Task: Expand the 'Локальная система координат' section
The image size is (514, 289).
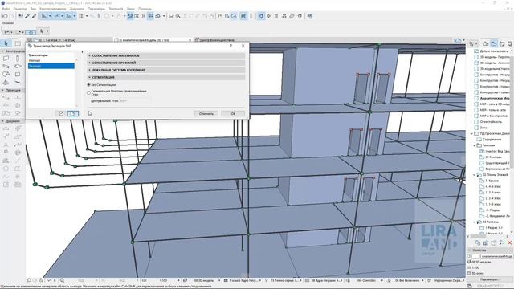Action: click(89, 70)
